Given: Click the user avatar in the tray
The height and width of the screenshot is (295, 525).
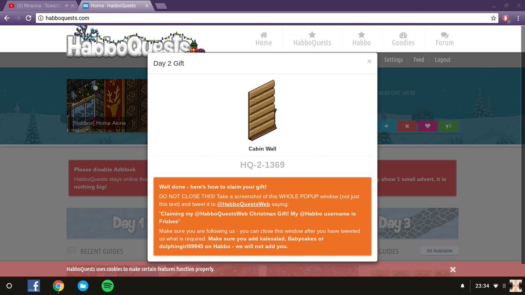Looking at the screenshot, I should 515,286.
